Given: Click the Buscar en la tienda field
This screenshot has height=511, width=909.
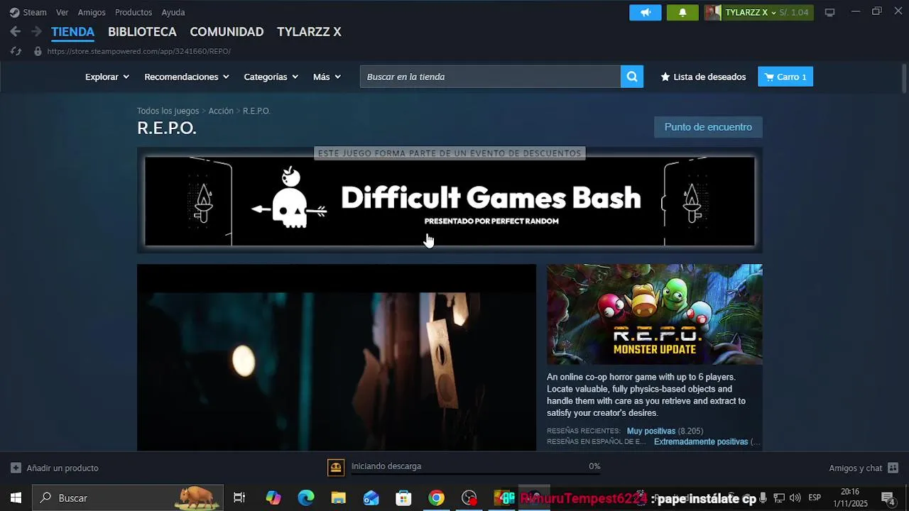Looking at the screenshot, I should (x=490, y=77).
